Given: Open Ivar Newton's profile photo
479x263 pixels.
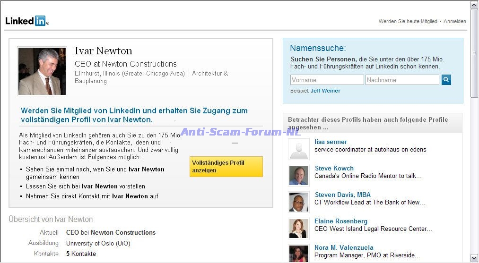Looking at the screenshot, I should coord(42,71).
